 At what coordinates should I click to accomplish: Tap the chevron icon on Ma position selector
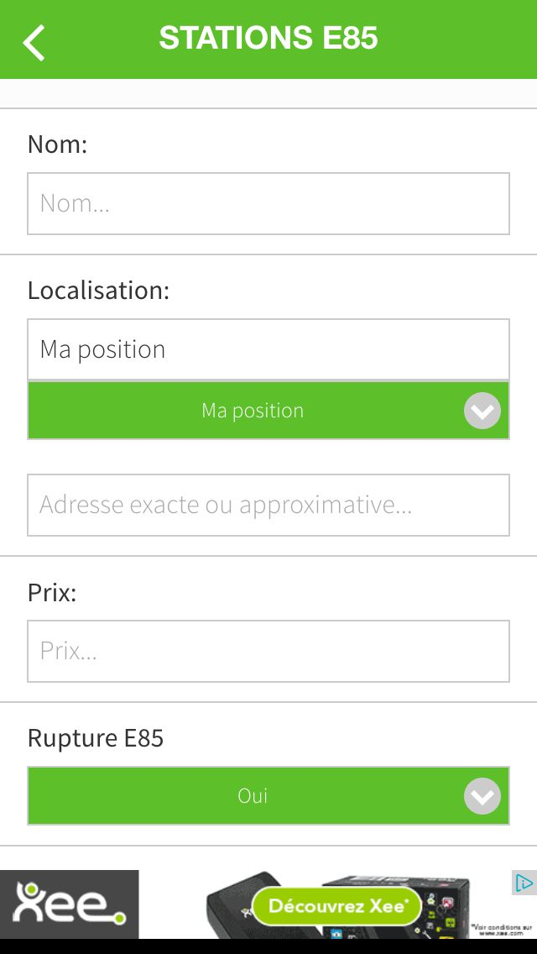pos(482,411)
